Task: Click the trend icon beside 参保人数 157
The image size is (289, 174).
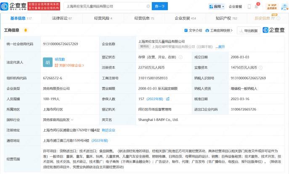Action: [x=167, y=99]
